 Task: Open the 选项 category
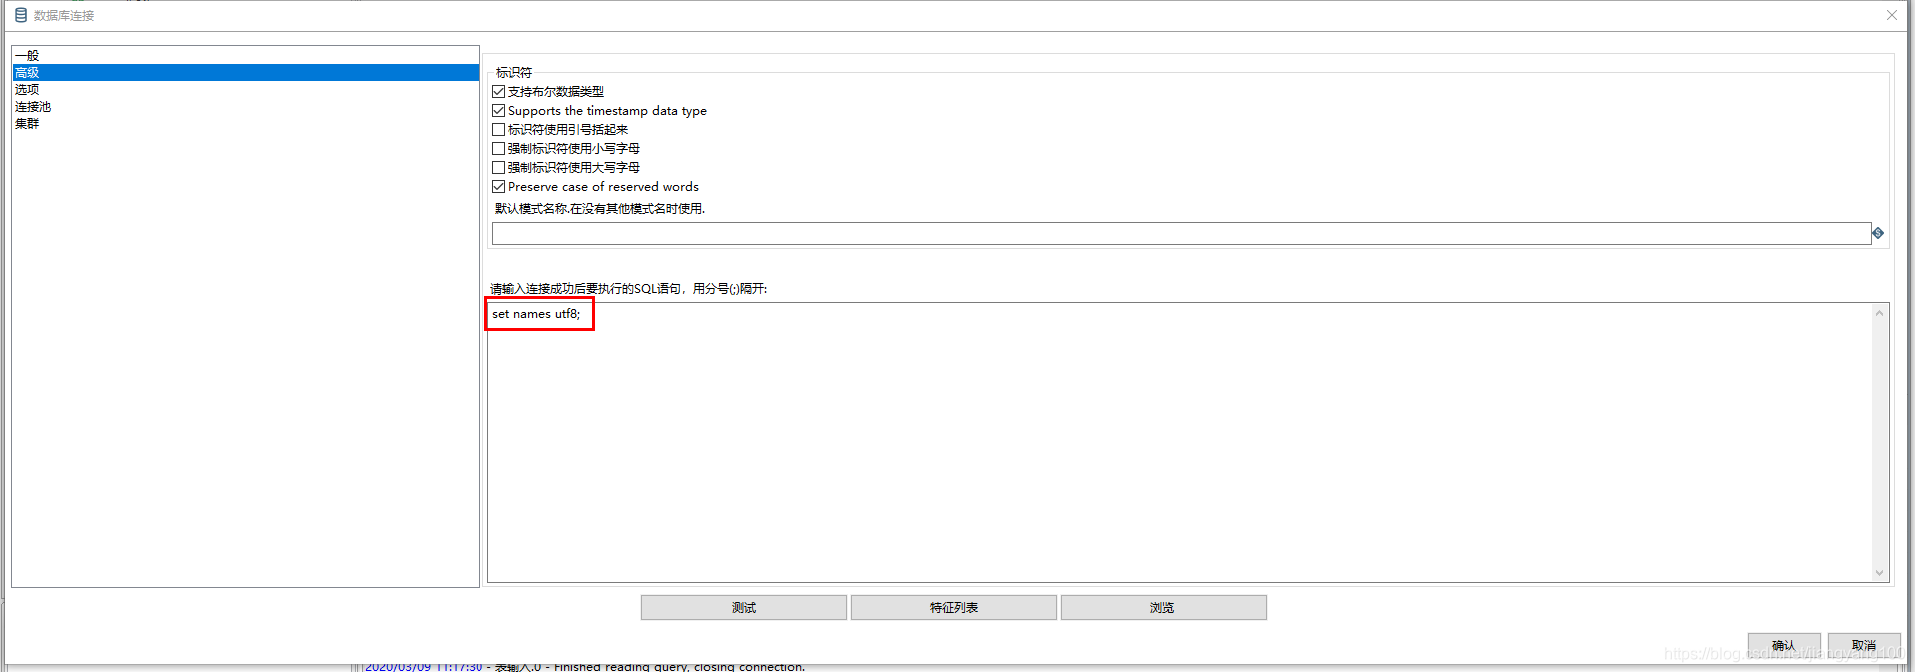[245, 90]
